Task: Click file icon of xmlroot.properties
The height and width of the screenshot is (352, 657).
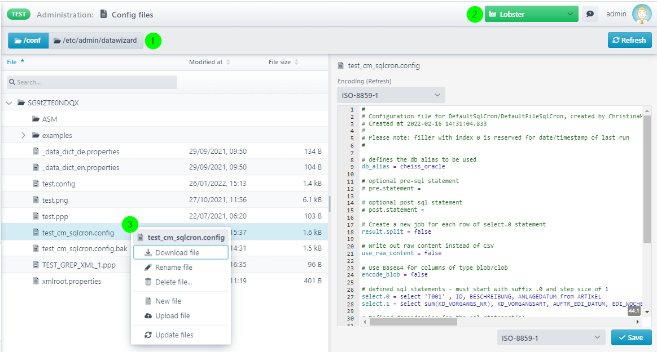Action: 36,280
